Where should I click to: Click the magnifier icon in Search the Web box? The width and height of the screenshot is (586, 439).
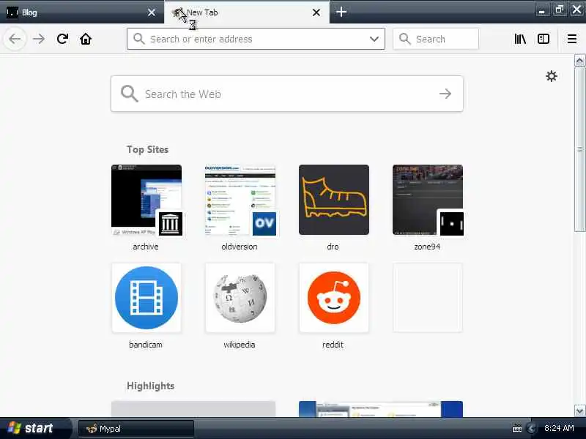130,94
